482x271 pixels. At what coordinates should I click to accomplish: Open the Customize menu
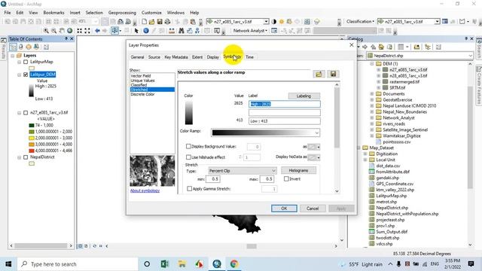pyautogui.click(x=151, y=13)
